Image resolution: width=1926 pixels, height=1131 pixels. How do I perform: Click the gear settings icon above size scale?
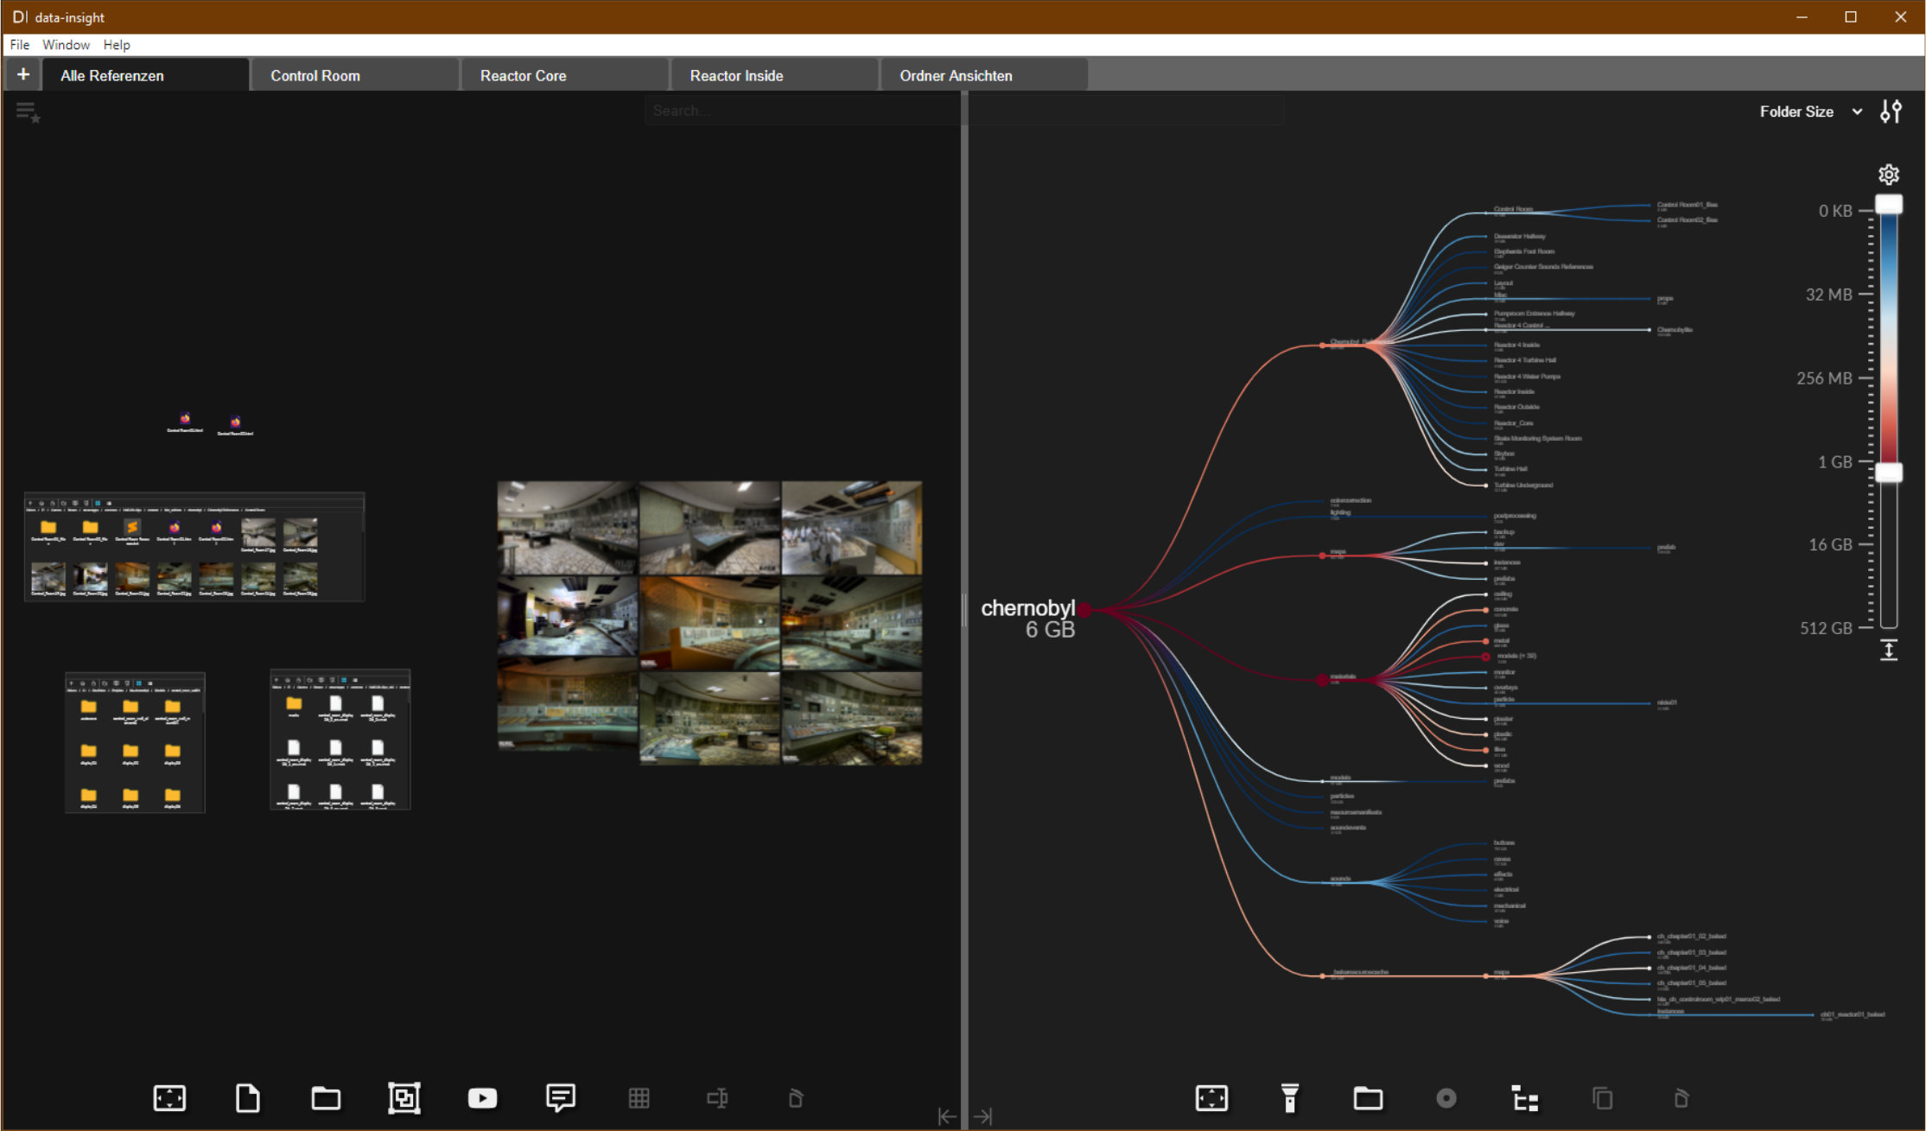[x=1888, y=175]
